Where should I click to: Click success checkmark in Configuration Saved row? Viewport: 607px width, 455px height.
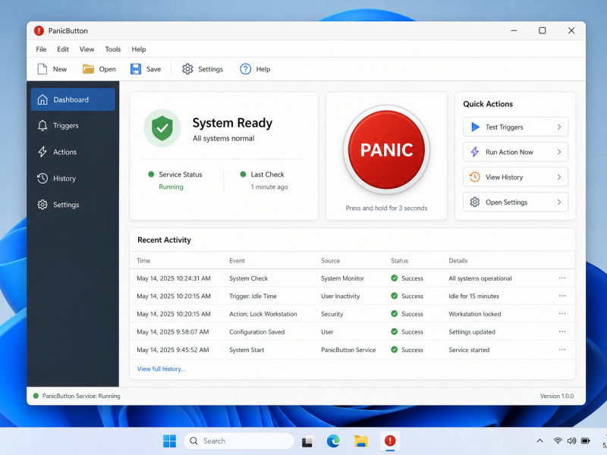coord(394,331)
